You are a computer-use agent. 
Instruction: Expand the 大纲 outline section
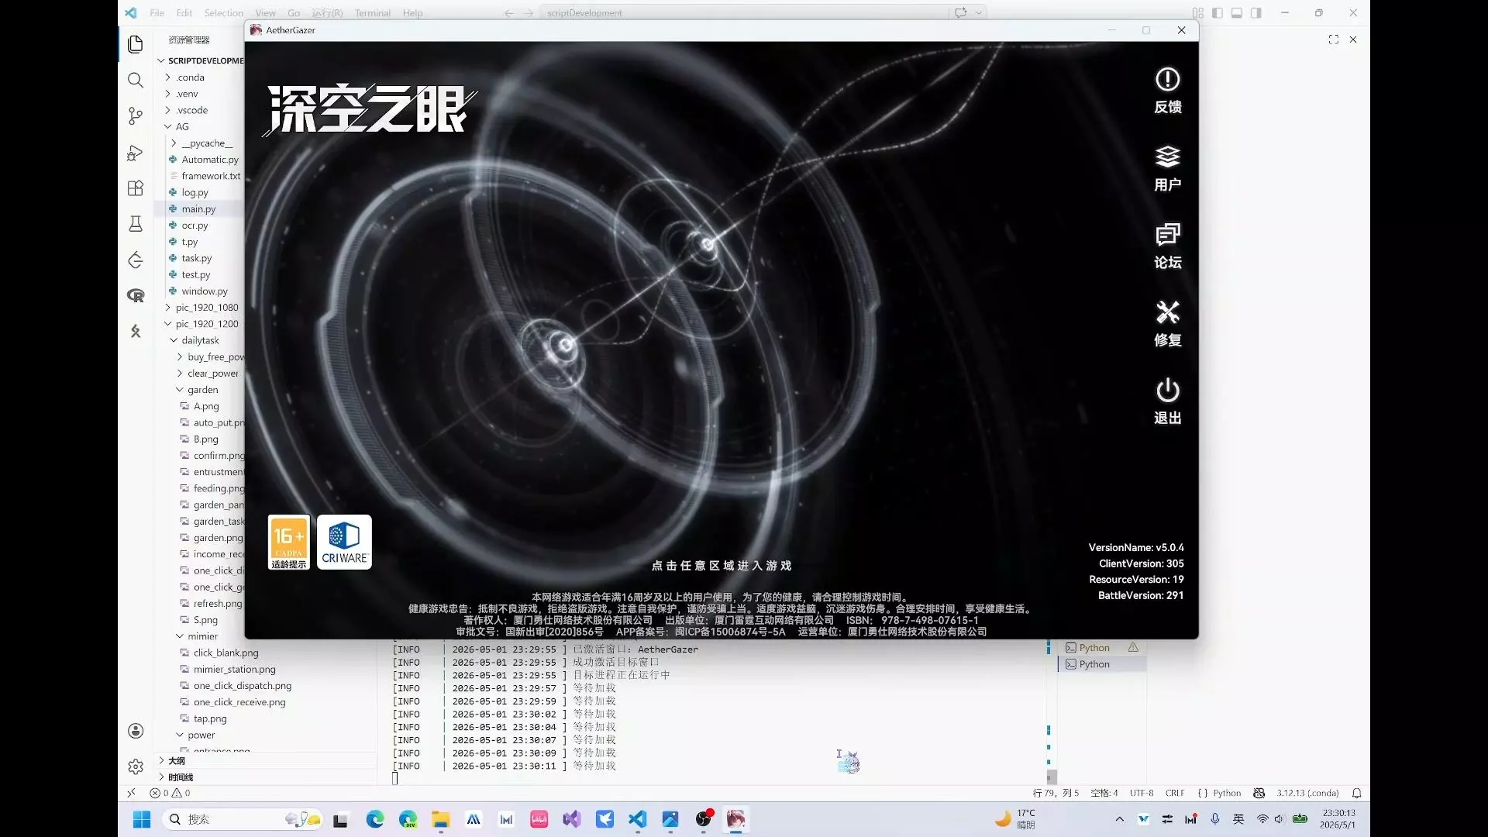(x=176, y=760)
